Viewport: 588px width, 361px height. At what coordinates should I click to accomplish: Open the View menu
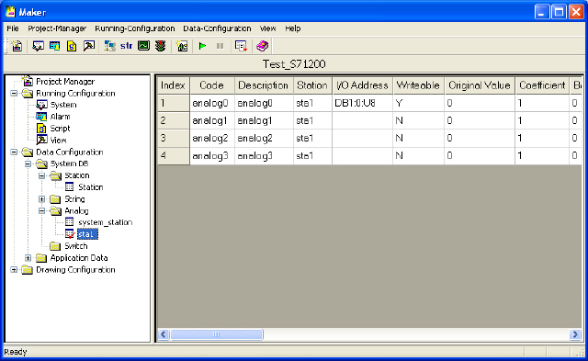click(x=267, y=28)
